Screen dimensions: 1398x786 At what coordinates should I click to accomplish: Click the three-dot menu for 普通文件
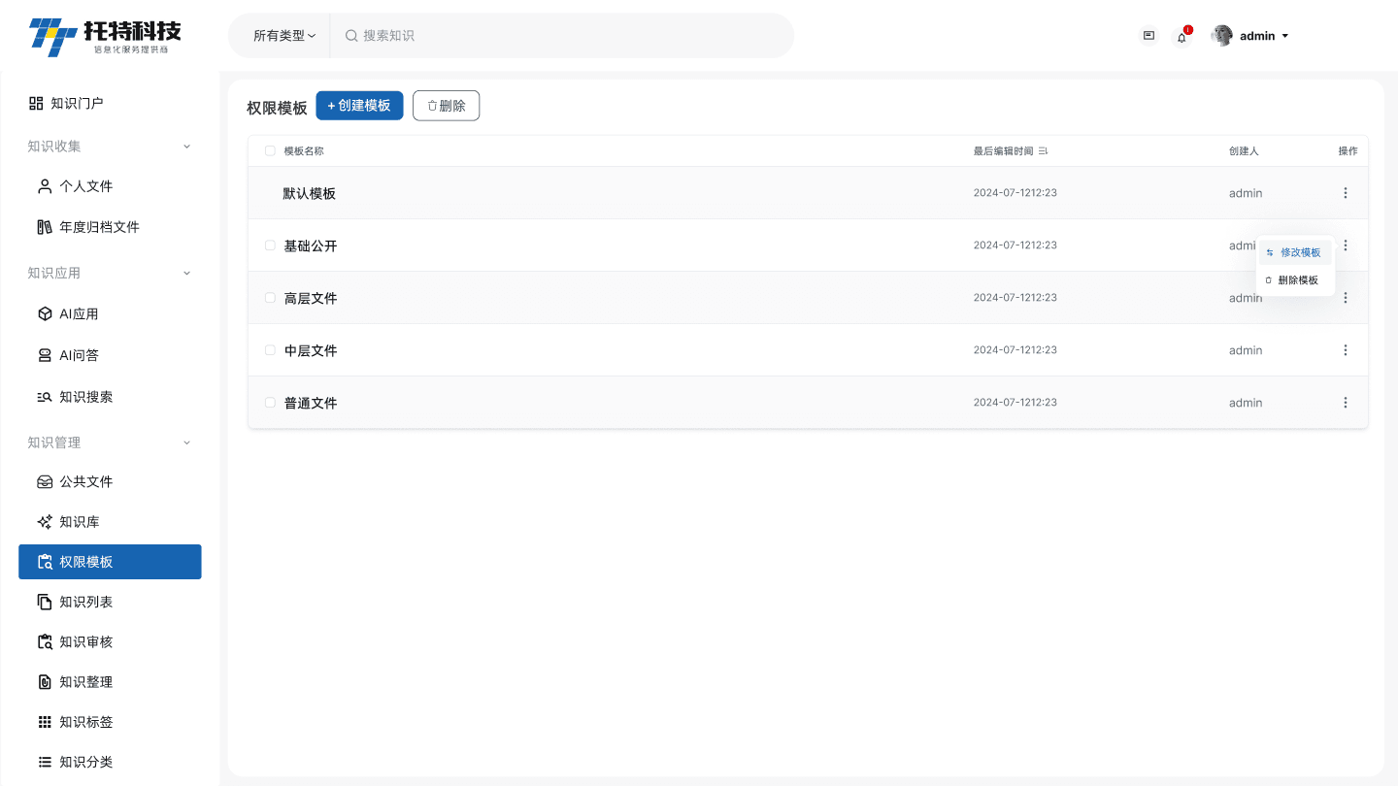tap(1345, 403)
